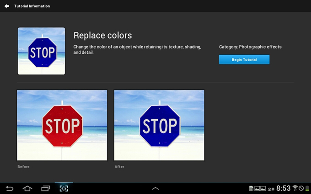Open the first picture notification icon
This screenshot has height=194, width=311.
pyautogui.click(x=257, y=189)
